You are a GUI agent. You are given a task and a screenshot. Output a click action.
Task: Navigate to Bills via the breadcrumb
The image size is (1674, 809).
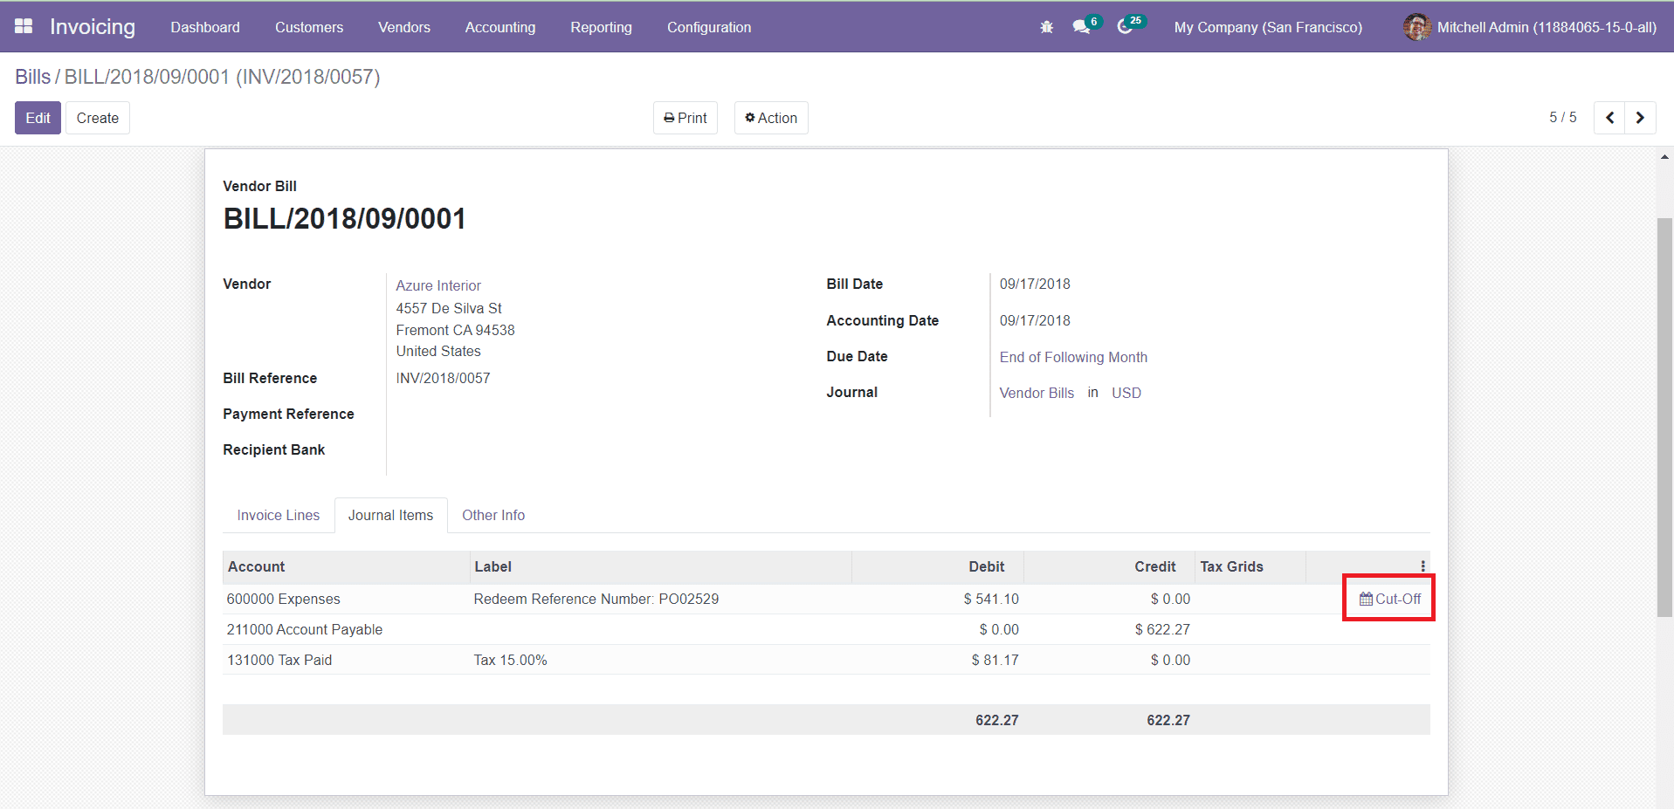click(32, 77)
